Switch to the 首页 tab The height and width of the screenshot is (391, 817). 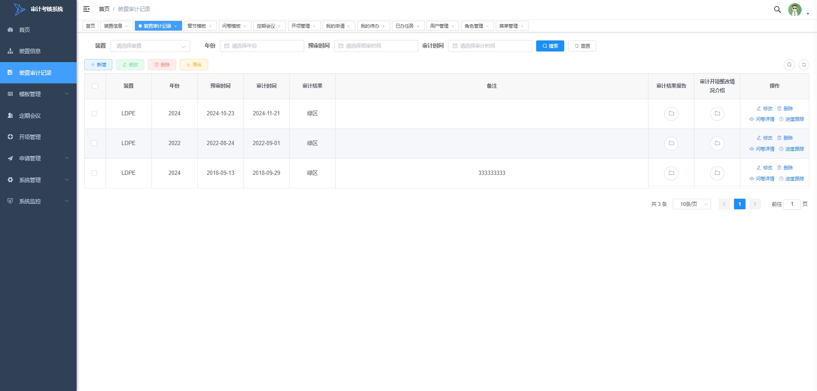coord(91,26)
